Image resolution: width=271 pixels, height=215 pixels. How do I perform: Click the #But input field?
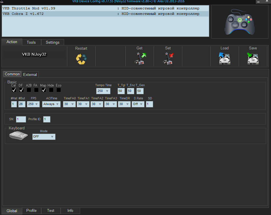click(22, 104)
